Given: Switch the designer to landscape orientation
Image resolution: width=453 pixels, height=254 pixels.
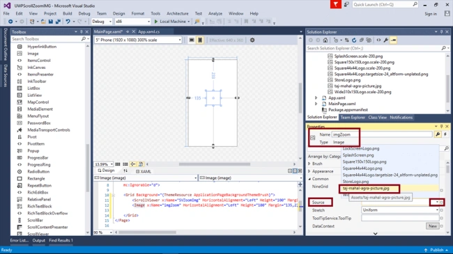Looking at the screenshot, I should pyautogui.click(x=192, y=40).
